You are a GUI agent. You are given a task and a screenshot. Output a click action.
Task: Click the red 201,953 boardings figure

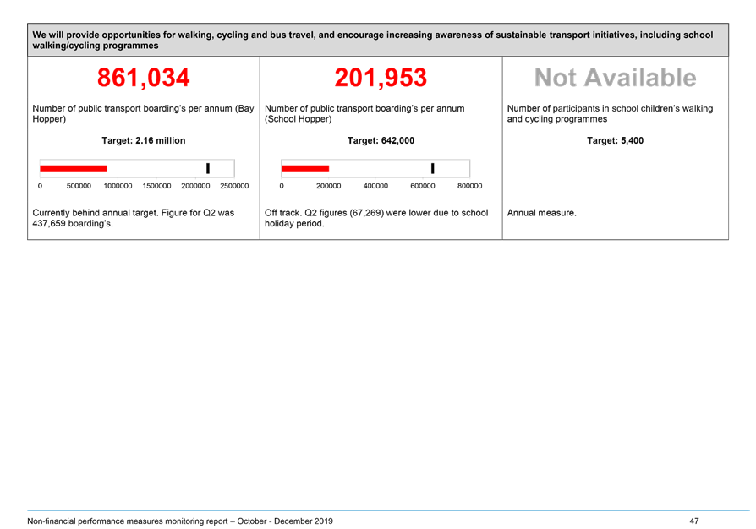point(381,78)
